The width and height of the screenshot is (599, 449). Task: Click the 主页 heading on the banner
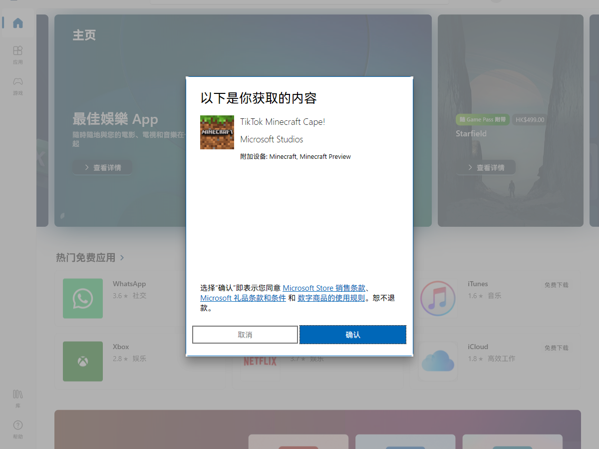pos(84,35)
